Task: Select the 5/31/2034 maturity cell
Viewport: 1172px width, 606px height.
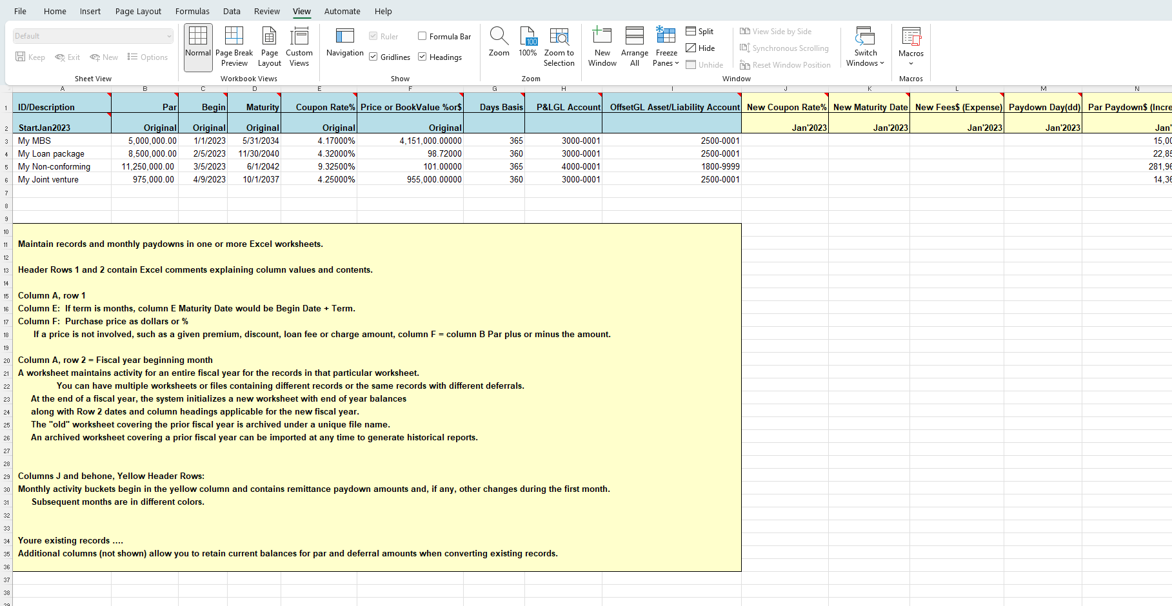Action: pyautogui.click(x=254, y=141)
